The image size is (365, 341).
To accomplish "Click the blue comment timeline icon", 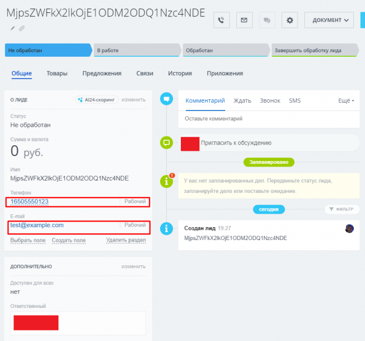I will (166, 99).
